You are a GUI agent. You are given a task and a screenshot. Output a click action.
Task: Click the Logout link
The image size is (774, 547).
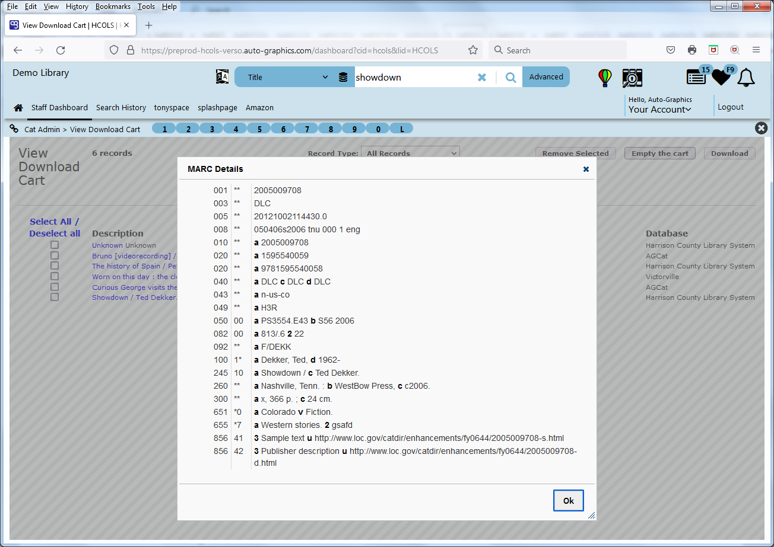point(730,107)
